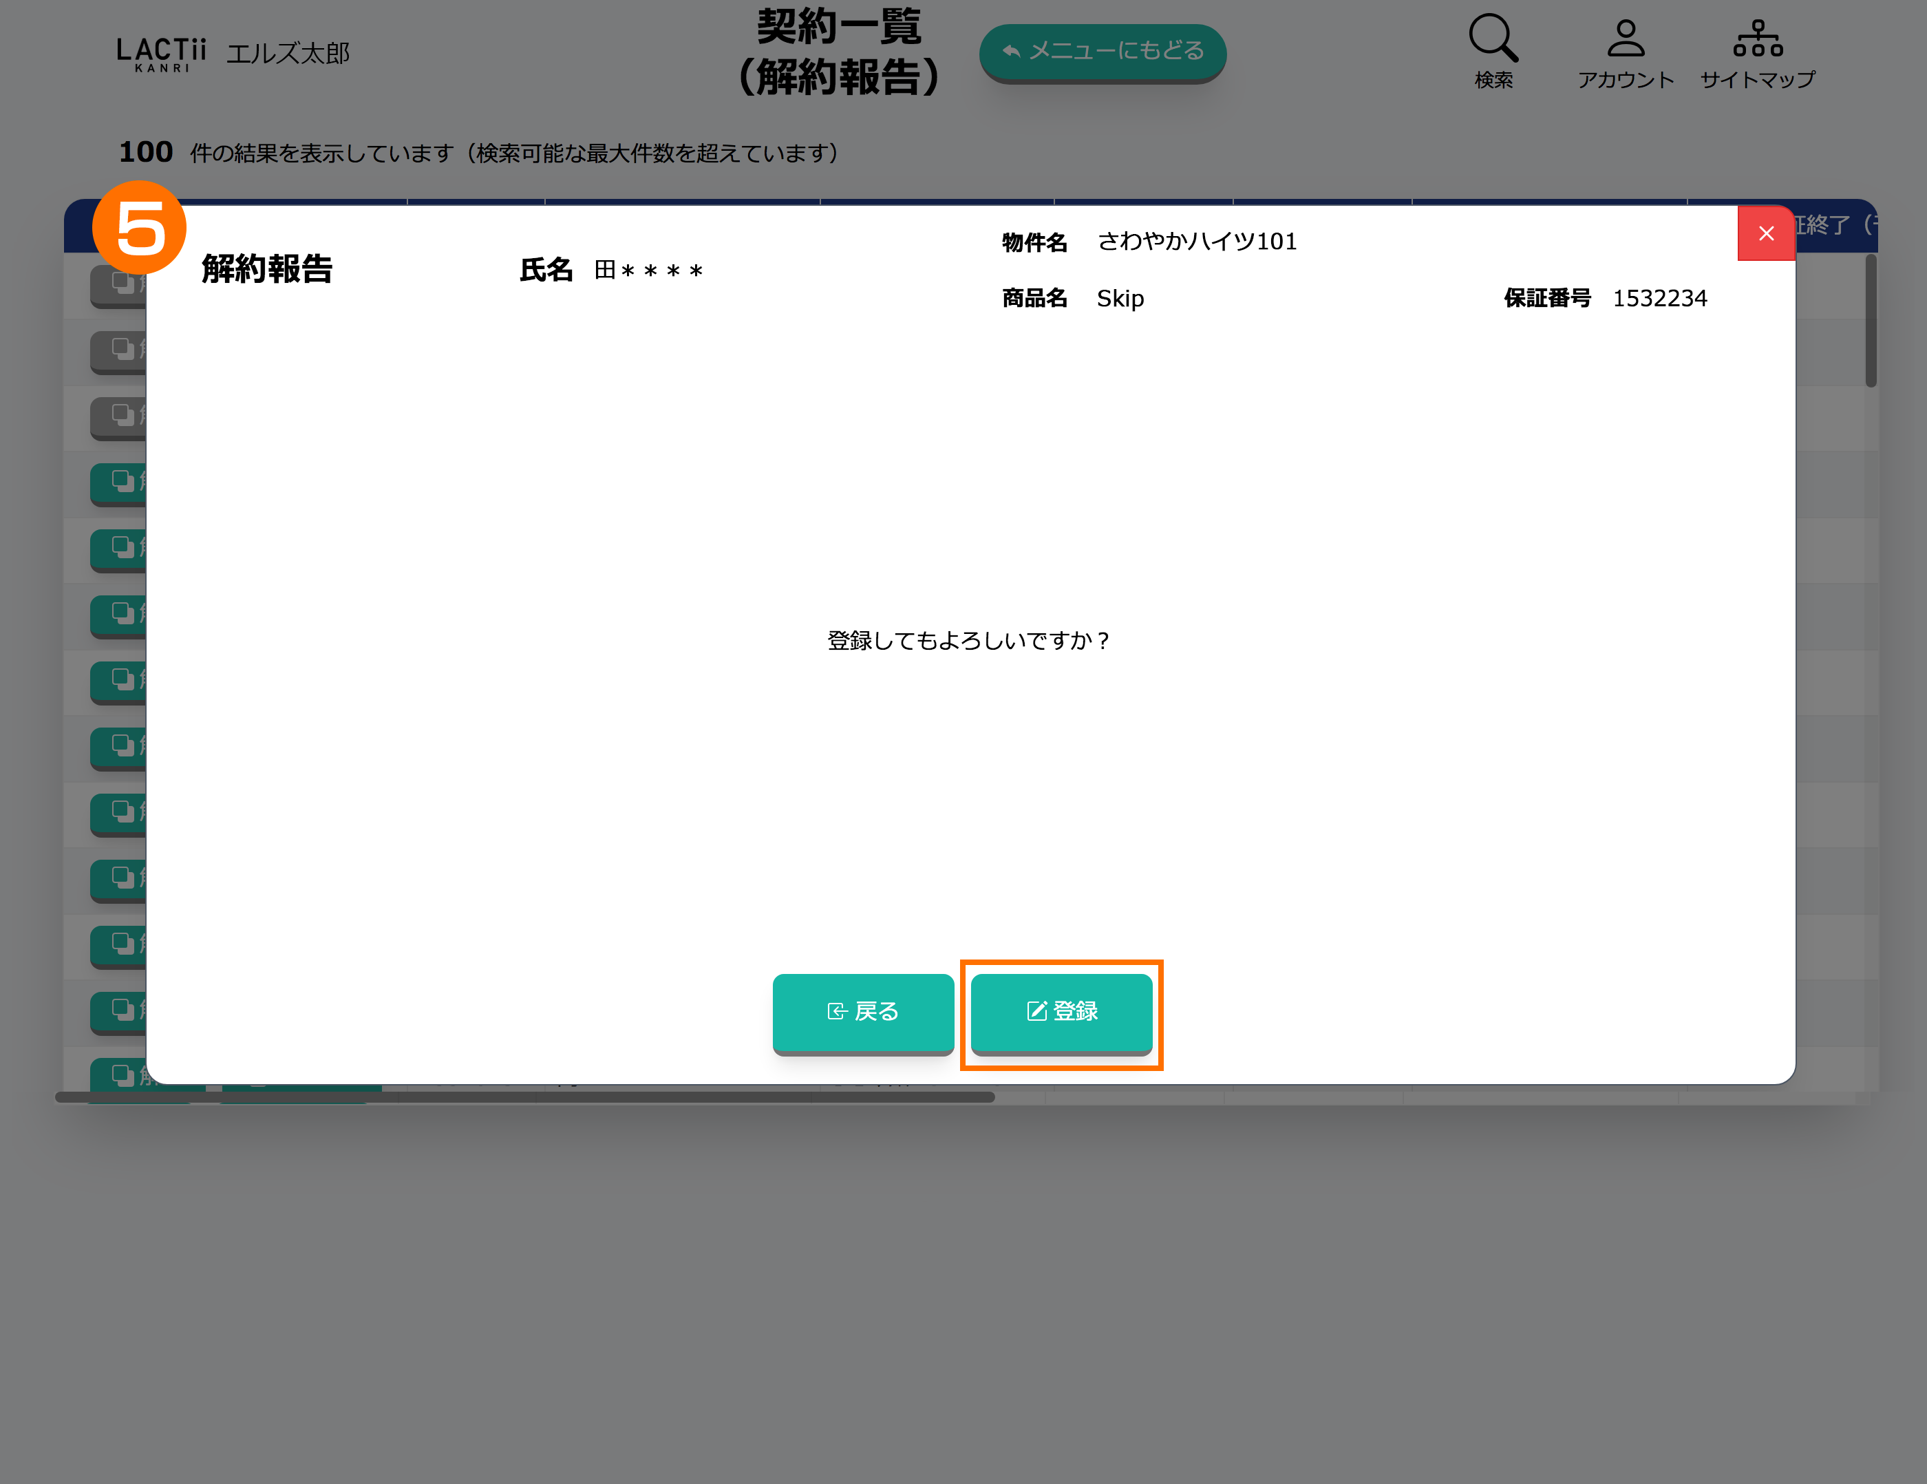Viewport: 1927px width, 1484px height.
Task: Click the first teal copy icon row button
Action: (x=122, y=482)
